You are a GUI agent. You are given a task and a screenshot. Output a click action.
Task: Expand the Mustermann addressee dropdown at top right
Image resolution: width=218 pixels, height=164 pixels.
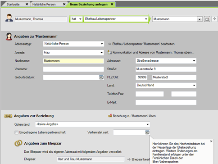pyautogui.click(x=200, y=19)
